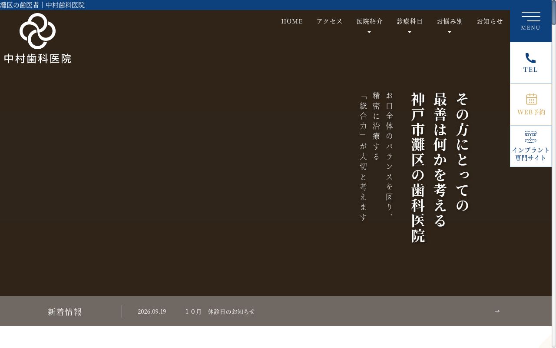Open the WEB予約 calendar icon

click(x=531, y=99)
